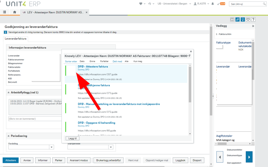Sort Knowly guides by Dato
Viewport: 268px width, 167px height.
[82, 61]
